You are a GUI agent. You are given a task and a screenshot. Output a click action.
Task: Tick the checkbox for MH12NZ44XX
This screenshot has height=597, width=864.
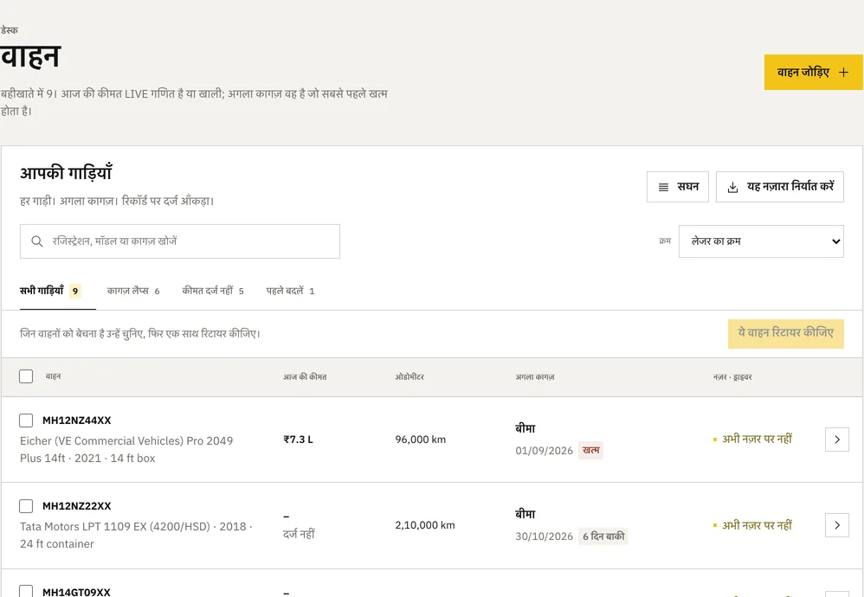pos(26,420)
